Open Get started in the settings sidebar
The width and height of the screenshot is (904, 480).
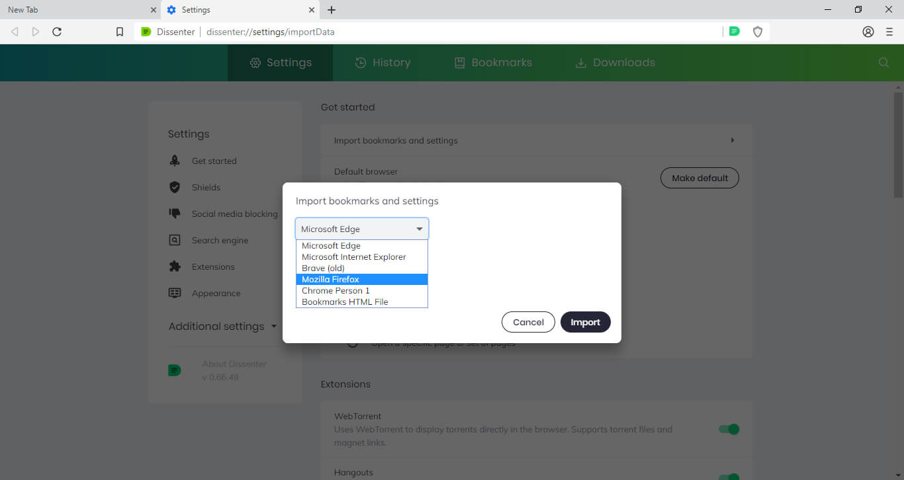point(214,161)
